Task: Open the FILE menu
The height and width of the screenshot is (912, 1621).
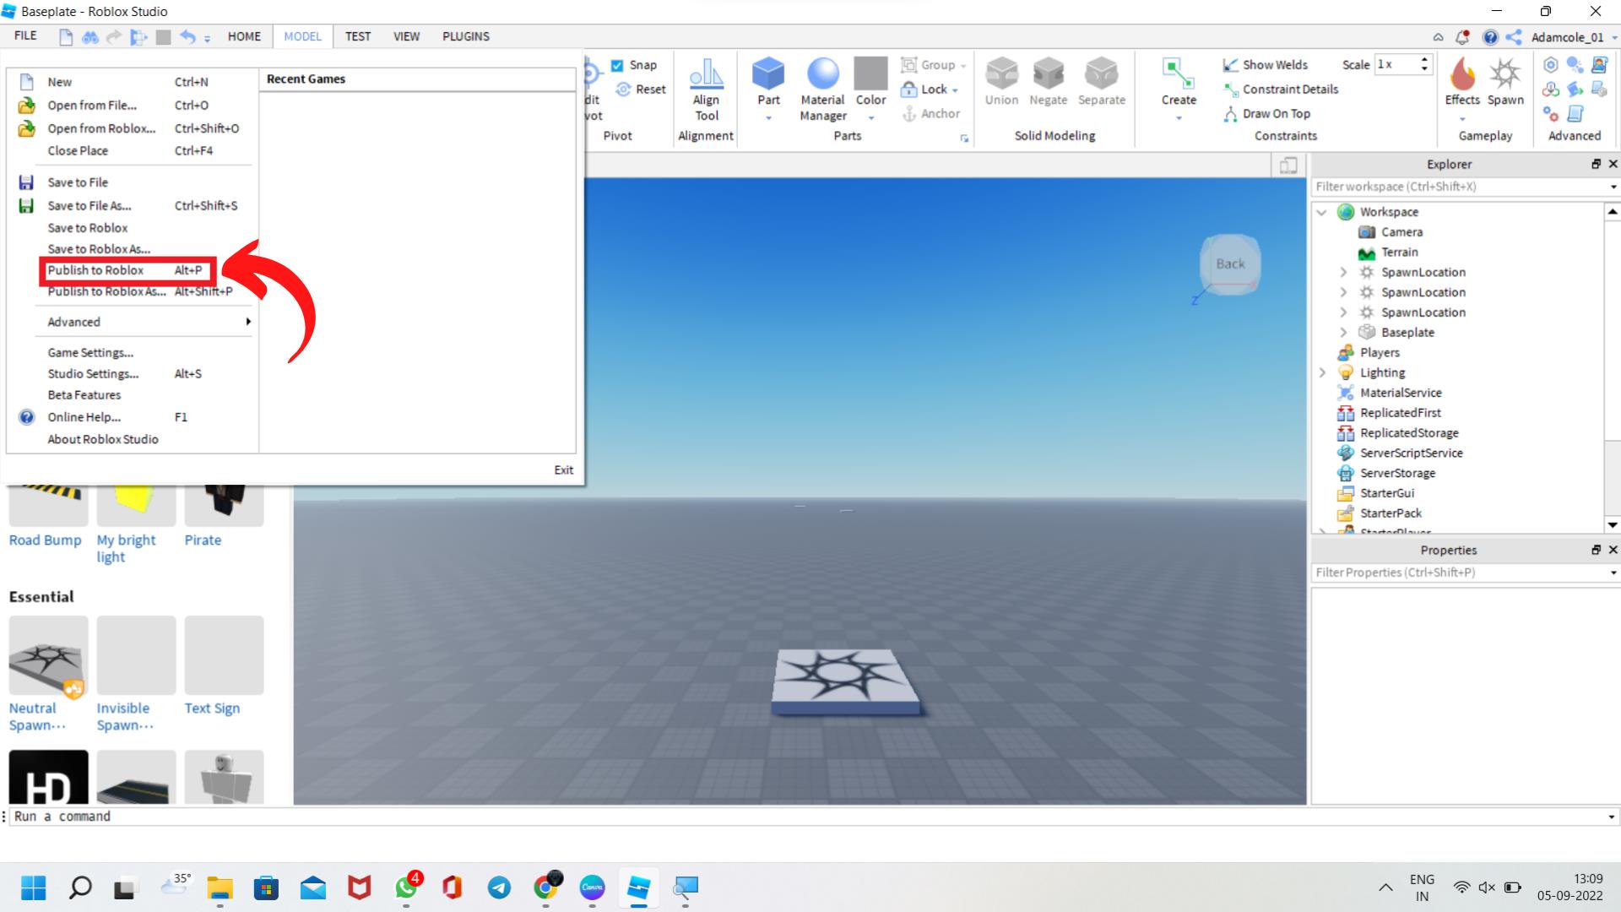Action: (25, 35)
